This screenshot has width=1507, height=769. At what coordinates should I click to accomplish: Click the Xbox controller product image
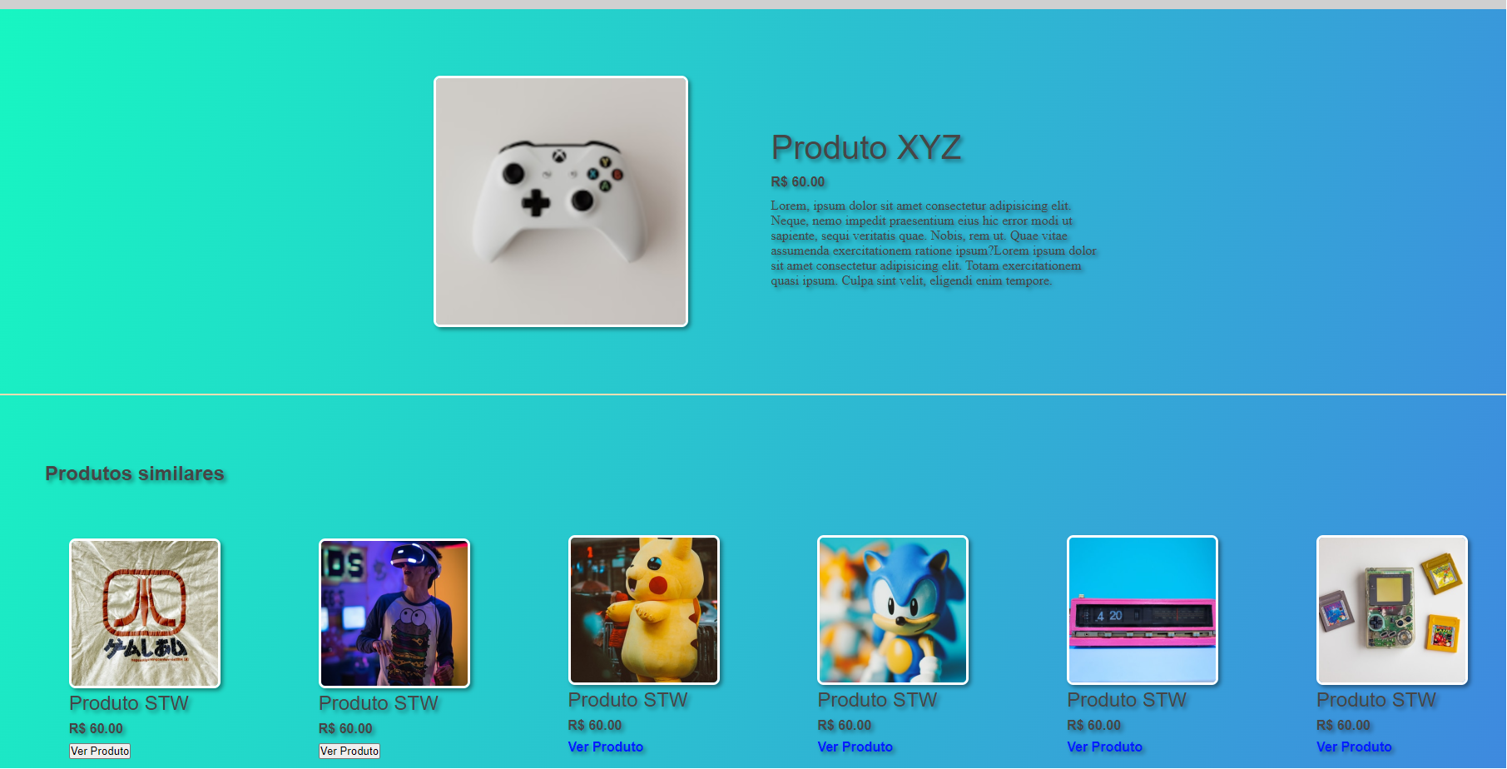click(561, 201)
